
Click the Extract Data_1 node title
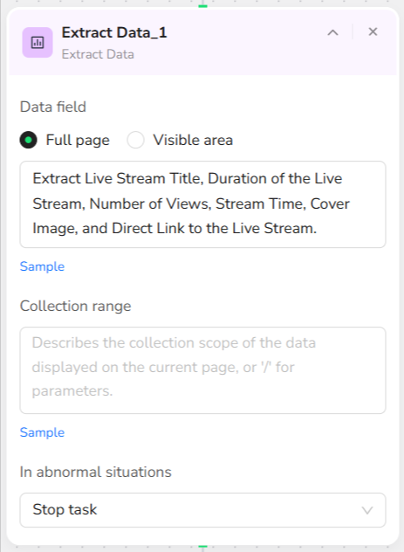[114, 32]
